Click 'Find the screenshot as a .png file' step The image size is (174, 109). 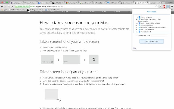coord(65,51)
